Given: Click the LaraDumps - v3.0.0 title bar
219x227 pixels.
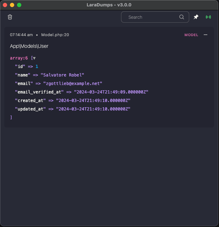Looking at the screenshot, I should [x=109, y=5].
